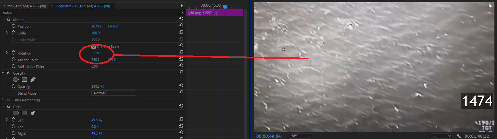Click the Scale value 100.0
The width and height of the screenshot is (497, 139).
click(95, 33)
